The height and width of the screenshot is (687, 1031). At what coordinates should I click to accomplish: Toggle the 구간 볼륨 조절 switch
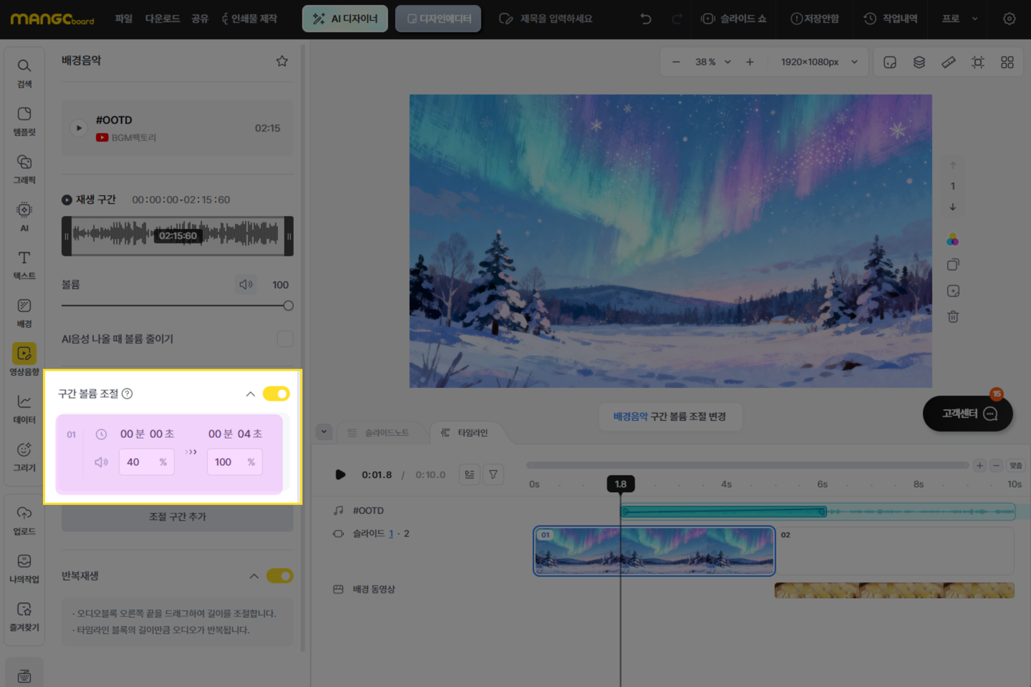[276, 394]
